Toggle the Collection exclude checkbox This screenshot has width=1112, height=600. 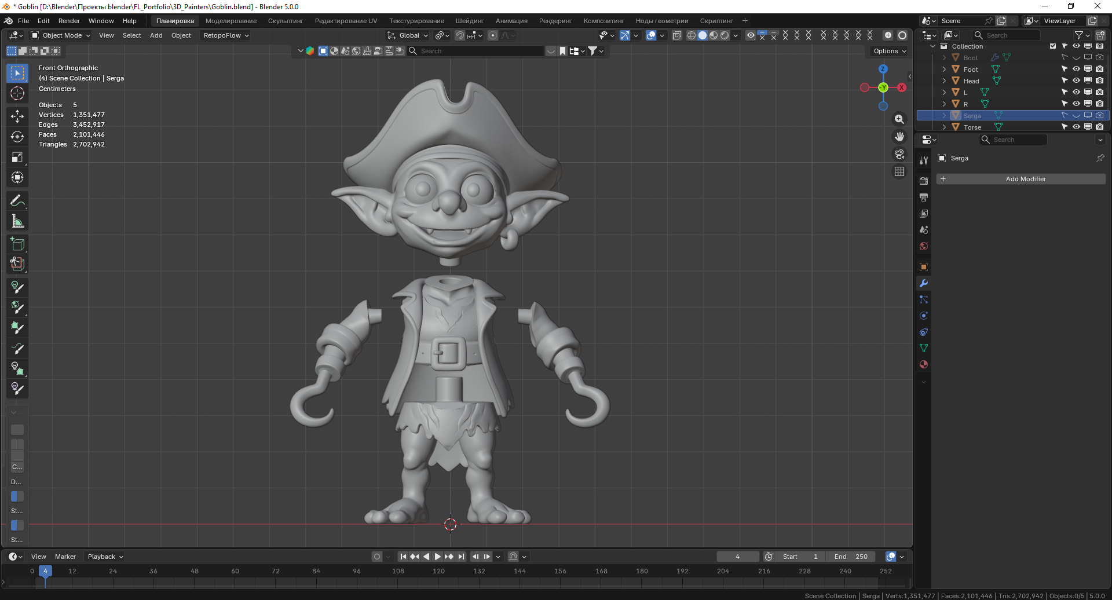[x=1053, y=46]
